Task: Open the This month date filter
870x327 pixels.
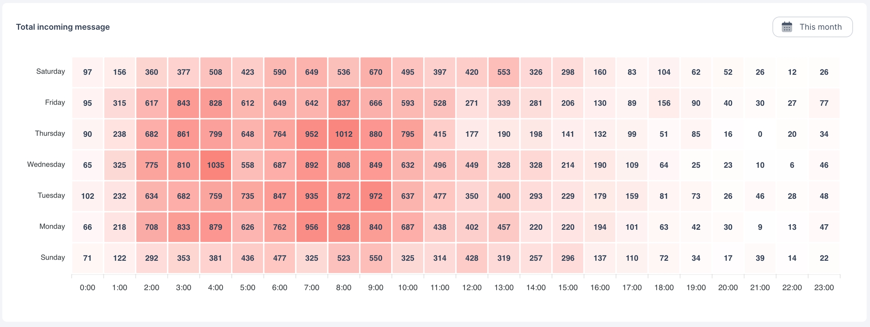Action: click(x=812, y=27)
